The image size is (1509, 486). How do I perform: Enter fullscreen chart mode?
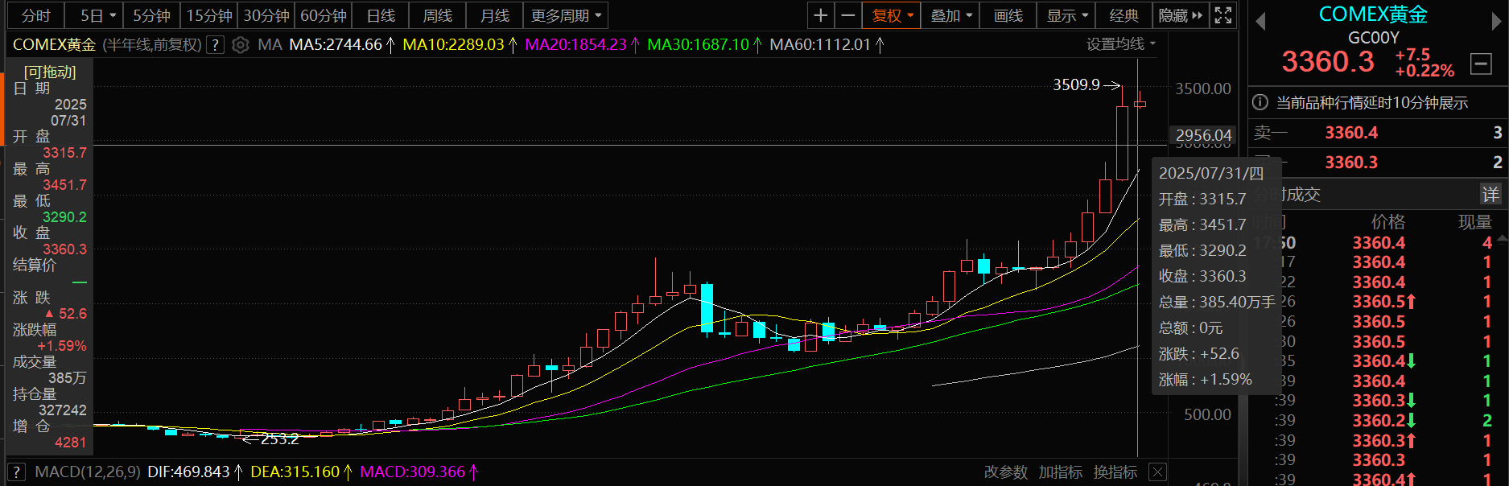(x=1223, y=15)
